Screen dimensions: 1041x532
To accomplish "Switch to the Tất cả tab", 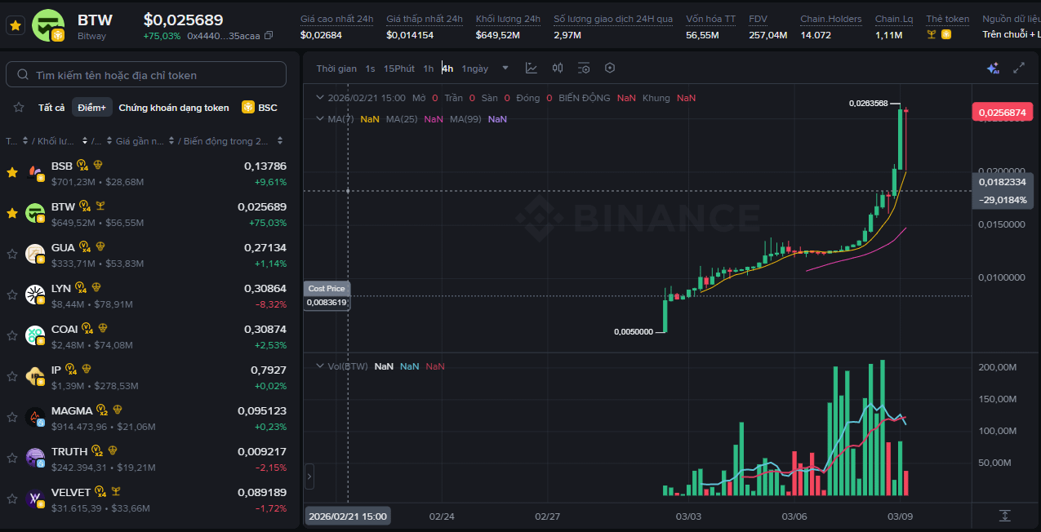I will coord(51,108).
